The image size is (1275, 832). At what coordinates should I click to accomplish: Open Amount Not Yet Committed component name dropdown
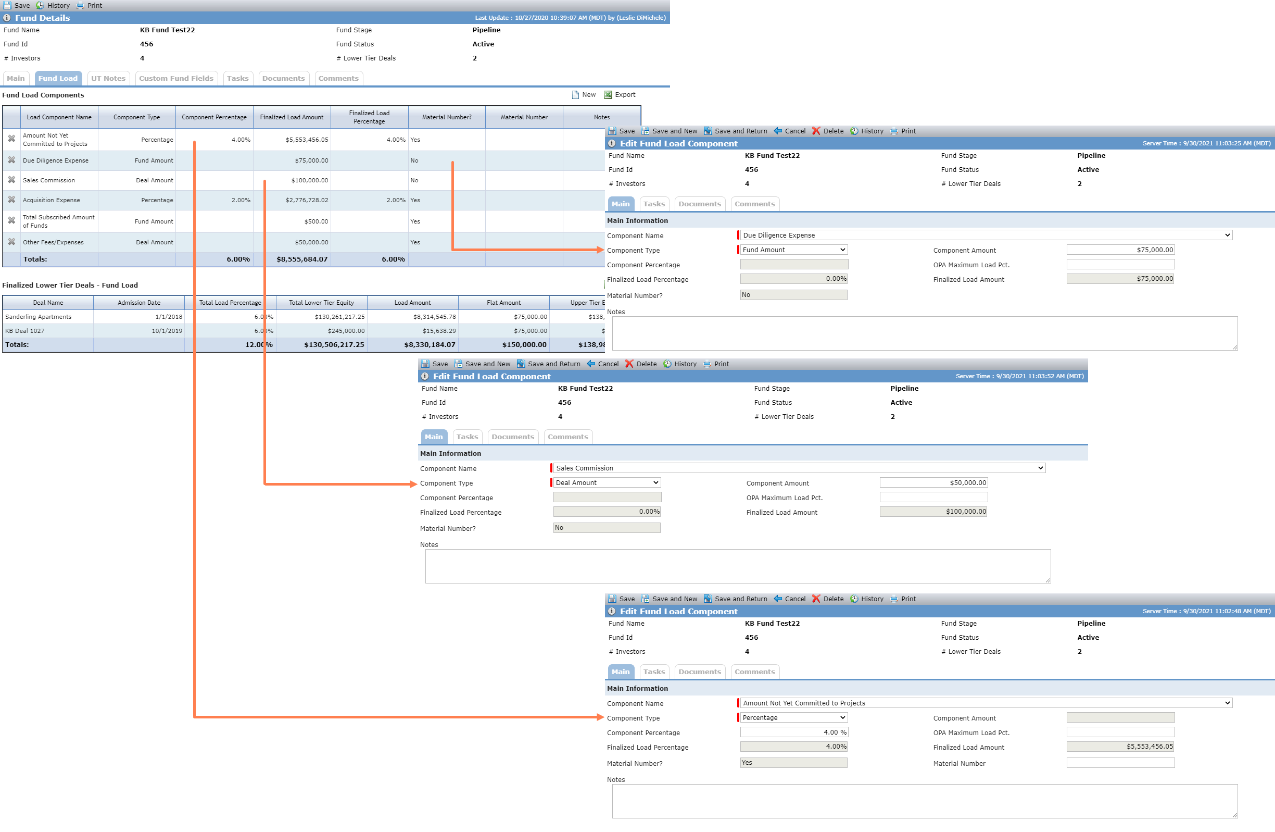click(x=986, y=703)
